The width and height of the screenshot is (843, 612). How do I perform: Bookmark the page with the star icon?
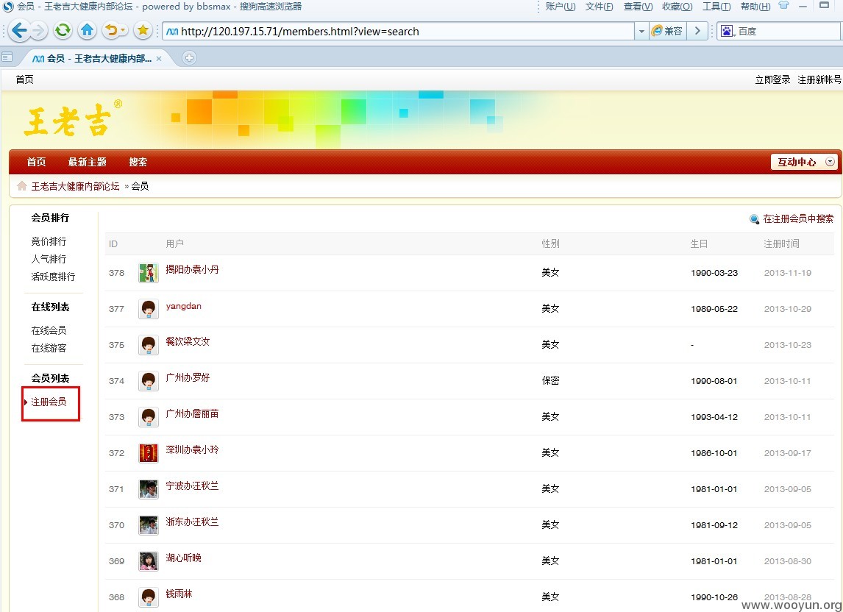tap(143, 31)
